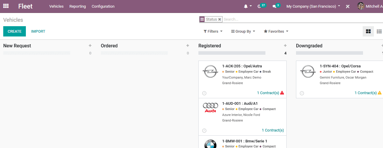Image resolution: width=383 pixels, height=148 pixels.
Task: Click the New Request column header
Action: tap(17, 46)
